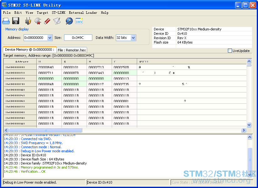Open the ST-LINK menu
This screenshot has height=188, width=258.
pos(59,13)
